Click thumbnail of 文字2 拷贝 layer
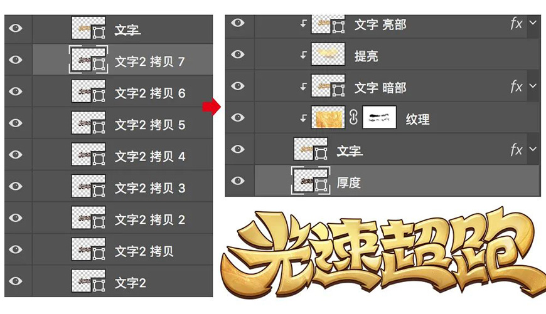The width and height of the screenshot is (546, 314). tap(88, 249)
